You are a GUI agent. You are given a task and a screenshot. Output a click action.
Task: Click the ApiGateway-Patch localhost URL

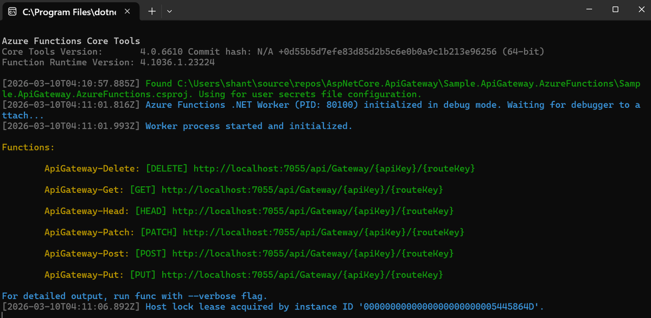[323, 232]
